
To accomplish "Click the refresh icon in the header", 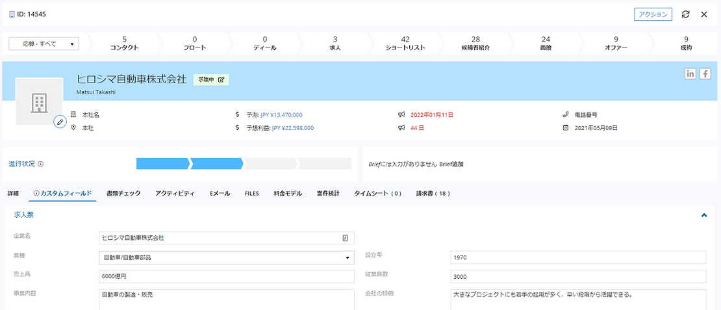I will [x=685, y=14].
